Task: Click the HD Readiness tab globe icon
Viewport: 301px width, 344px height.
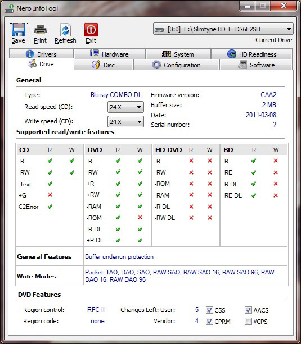Action: coord(232,54)
